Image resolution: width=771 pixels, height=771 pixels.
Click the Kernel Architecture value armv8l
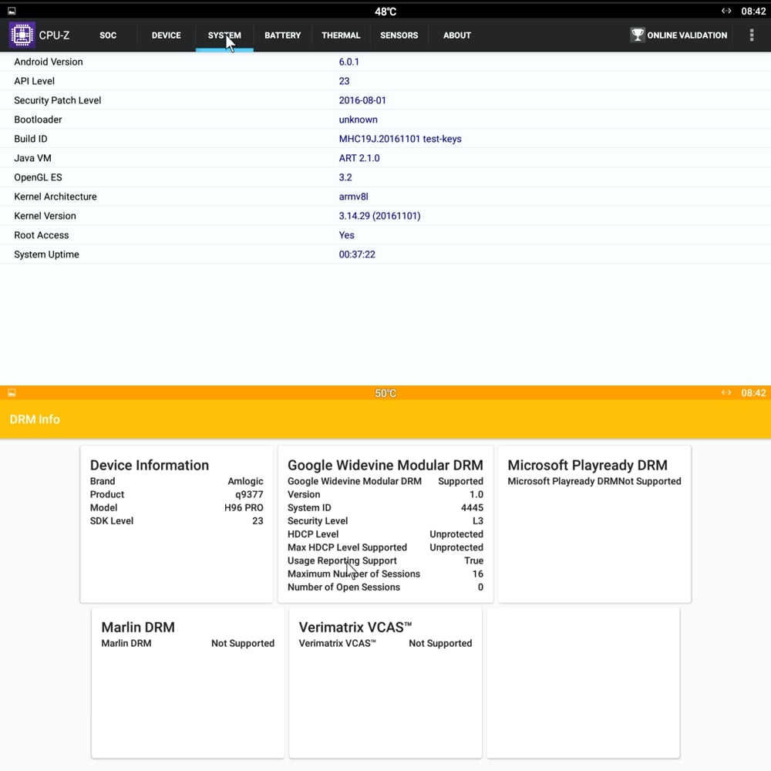pos(353,197)
